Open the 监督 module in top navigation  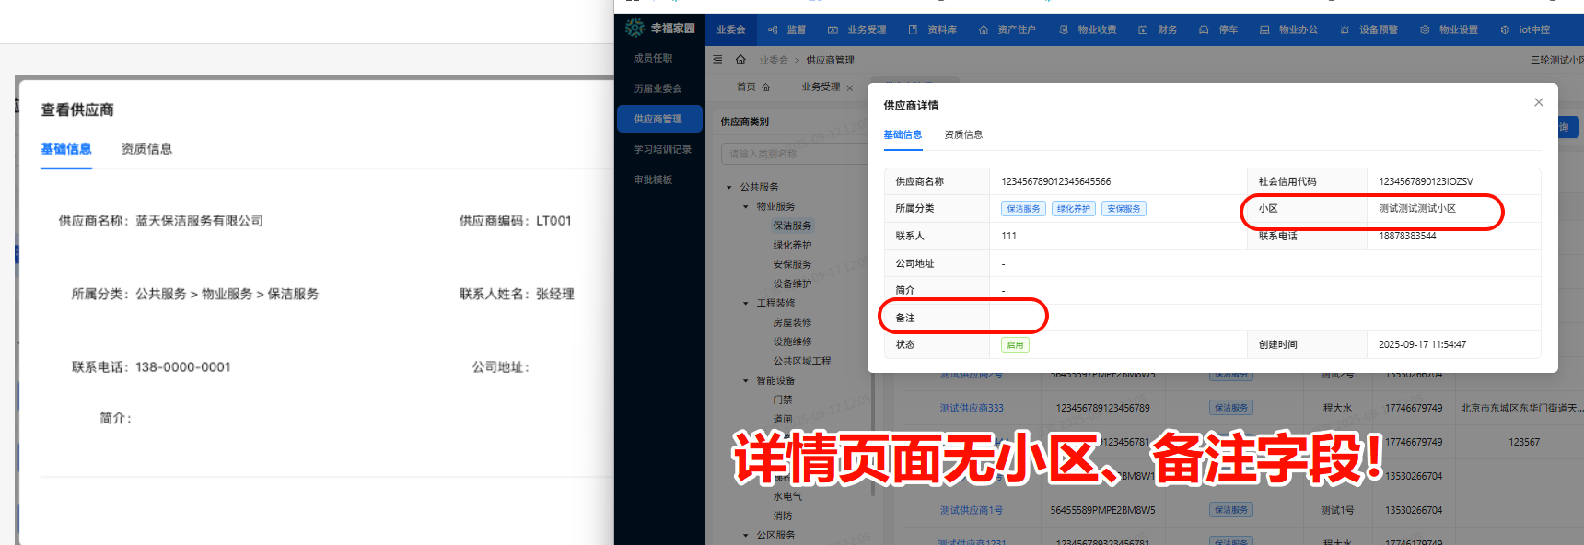click(x=786, y=29)
